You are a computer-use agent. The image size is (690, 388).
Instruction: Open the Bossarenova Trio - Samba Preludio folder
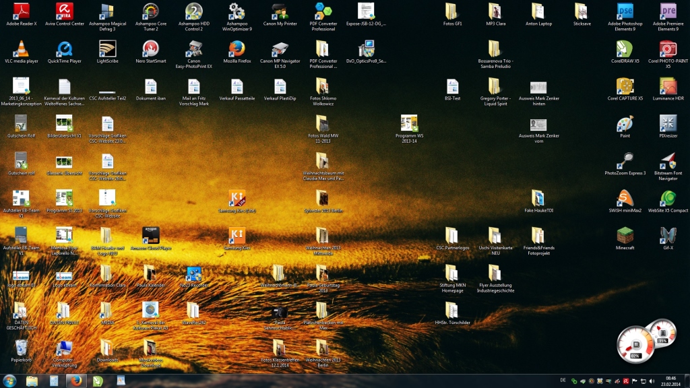(x=495, y=48)
